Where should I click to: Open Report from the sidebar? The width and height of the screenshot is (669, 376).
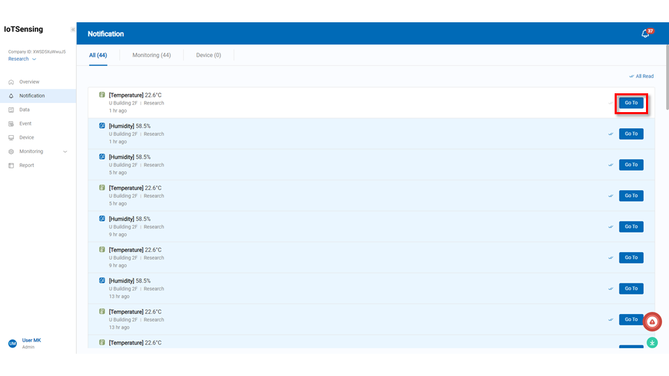click(26, 166)
